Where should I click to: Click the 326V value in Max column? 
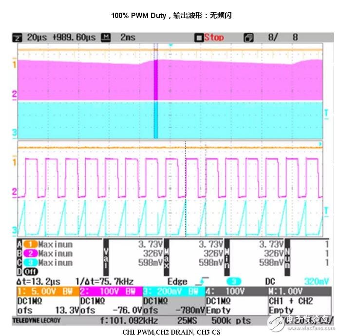pos(213,254)
